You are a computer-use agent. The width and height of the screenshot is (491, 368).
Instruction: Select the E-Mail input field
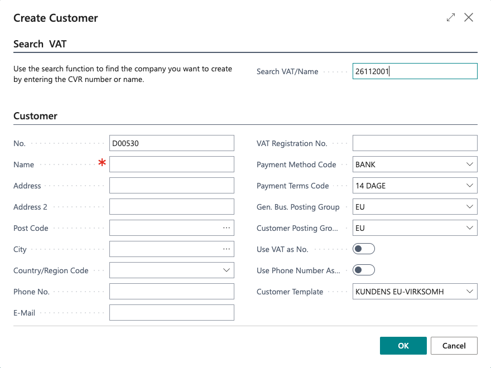point(171,313)
